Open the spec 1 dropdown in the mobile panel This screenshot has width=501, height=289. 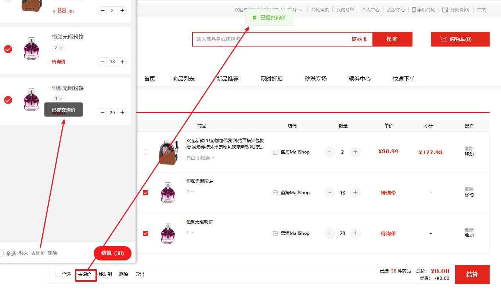pos(58,99)
